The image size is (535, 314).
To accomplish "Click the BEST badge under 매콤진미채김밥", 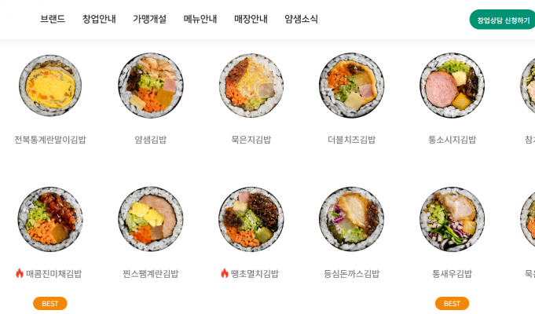I will (x=50, y=304).
